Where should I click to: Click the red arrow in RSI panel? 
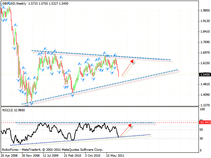point(125,130)
